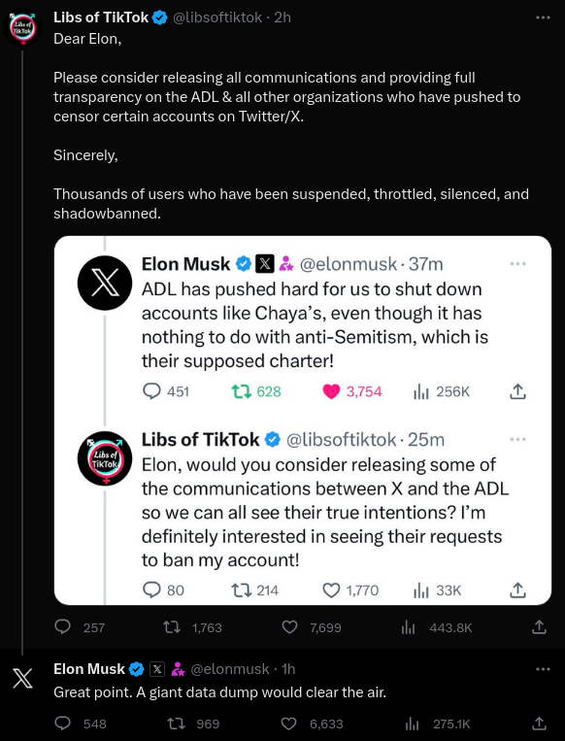The height and width of the screenshot is (741, 565).
Task: Open more options on Elon Musk's reply
Action: point(543,669)
